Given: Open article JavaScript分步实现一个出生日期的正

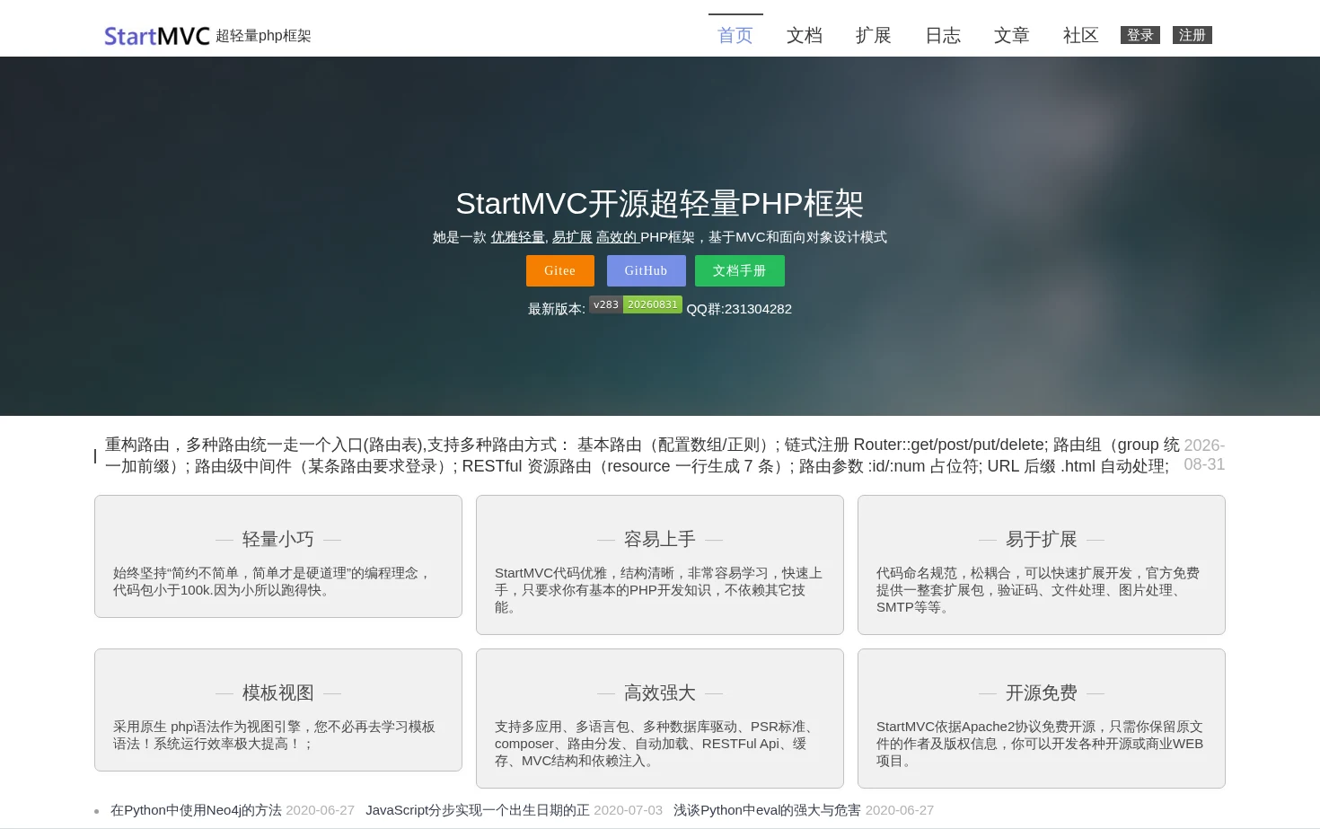Looking at the screenshot, I should pyautogui.click(x=478, y=810).
